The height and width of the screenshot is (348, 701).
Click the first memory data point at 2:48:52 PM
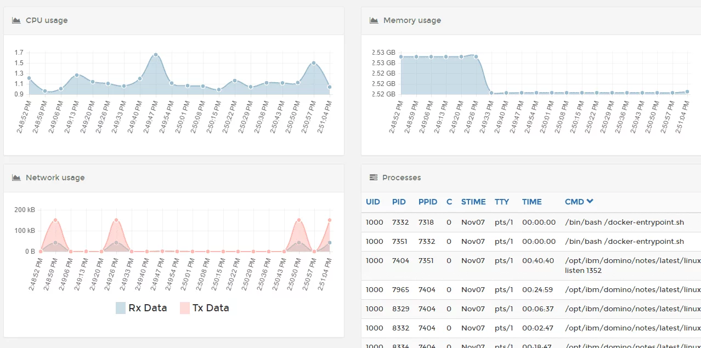(401, 56)
